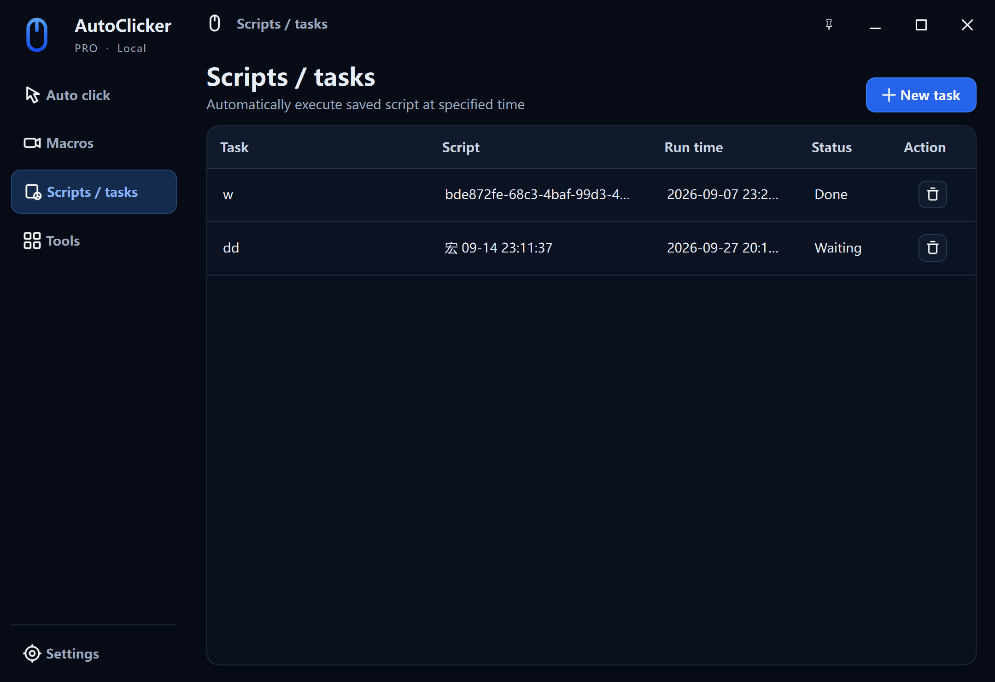995x682 pixels.
Task: Click the small mouse icon in title bar
Action: [215, 24]
